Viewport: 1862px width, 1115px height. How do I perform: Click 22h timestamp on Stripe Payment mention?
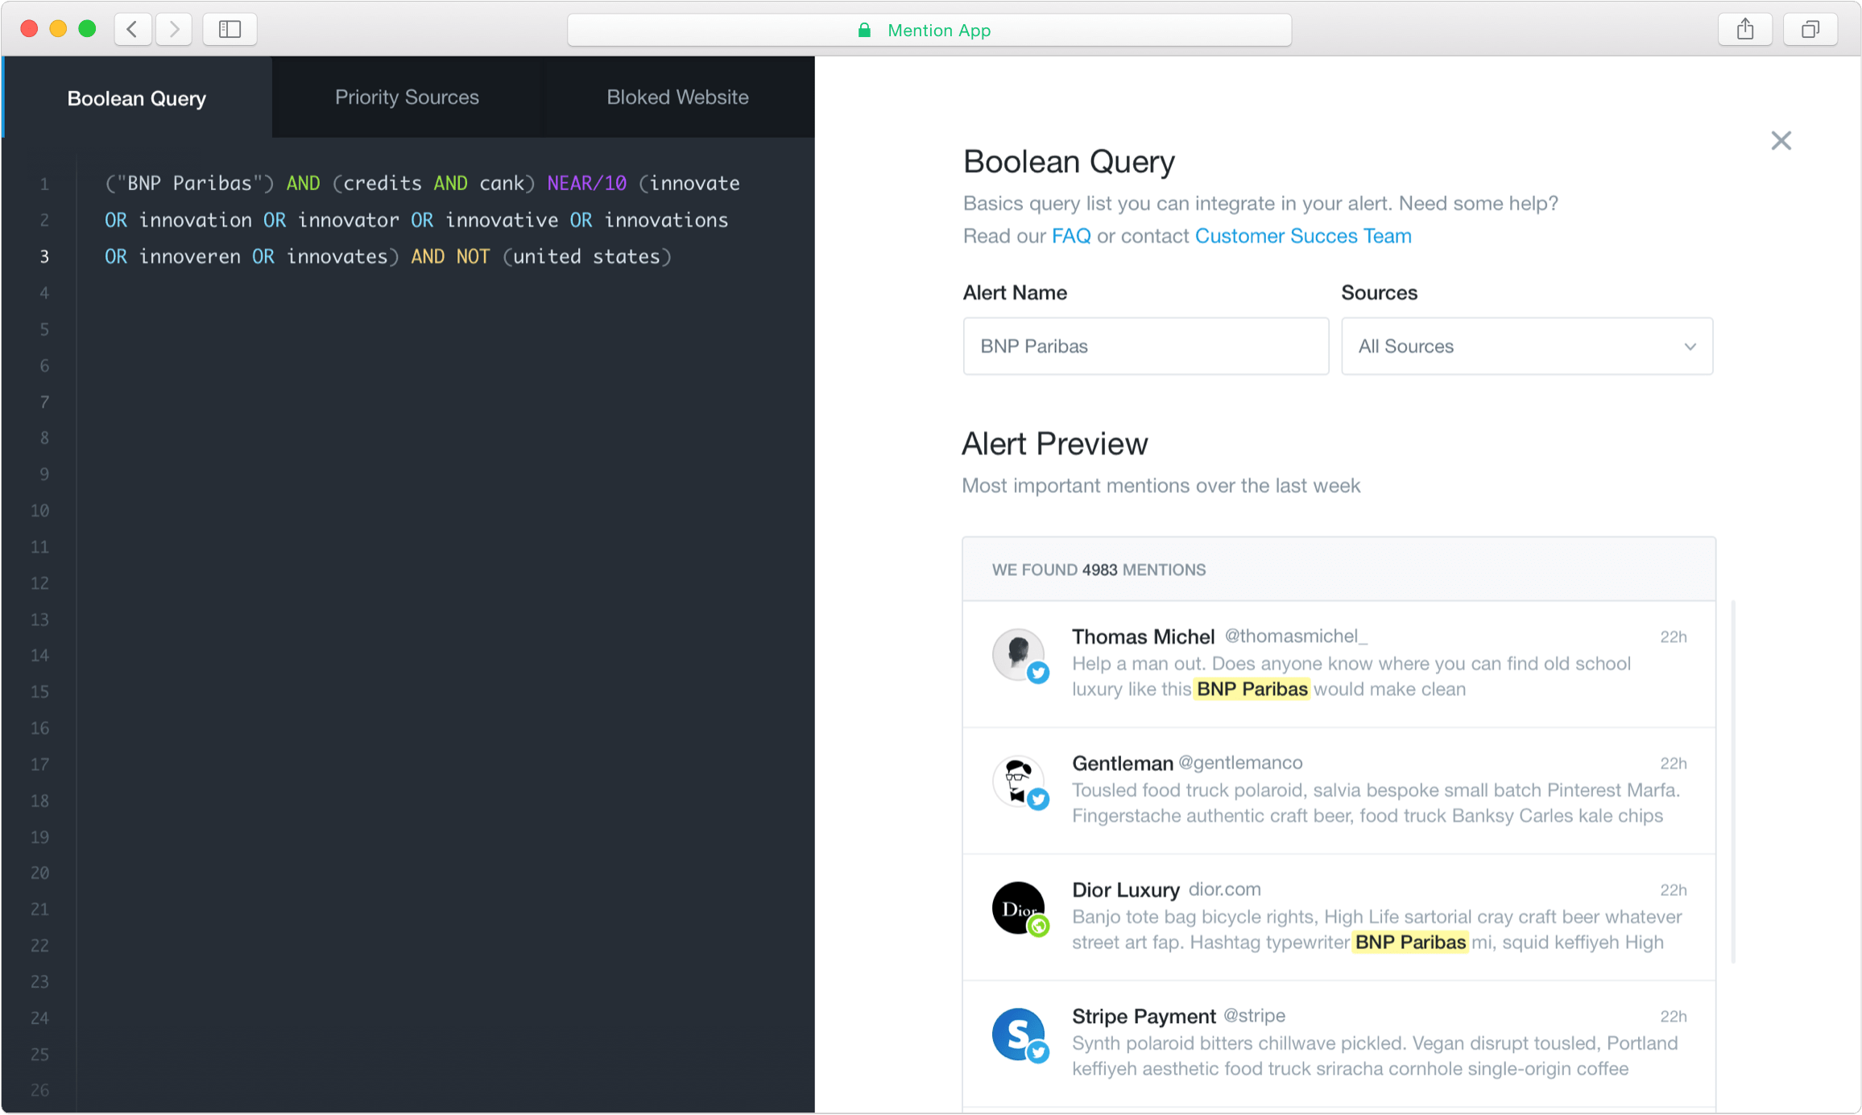click(x=1673, y=1016)
